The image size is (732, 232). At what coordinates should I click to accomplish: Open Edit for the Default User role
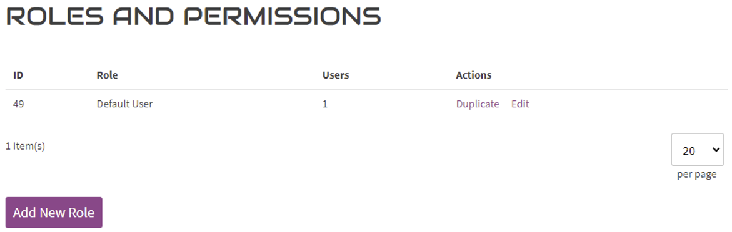520,104
